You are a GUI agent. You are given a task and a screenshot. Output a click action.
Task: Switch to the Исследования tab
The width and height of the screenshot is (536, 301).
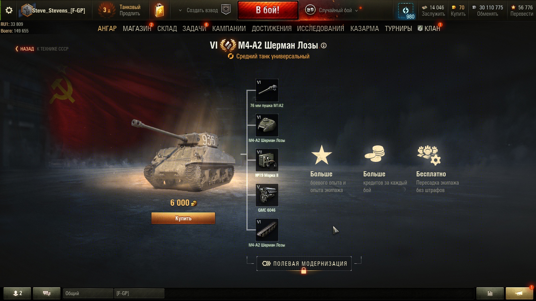click(321, 29)
